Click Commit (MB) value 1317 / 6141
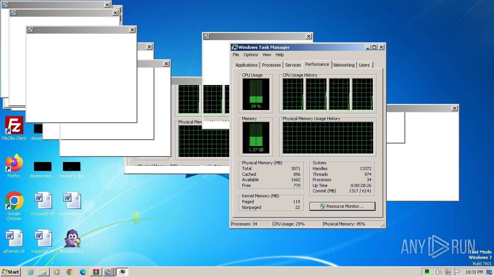This screenshot has width=494, height=277. pos(360,191)
